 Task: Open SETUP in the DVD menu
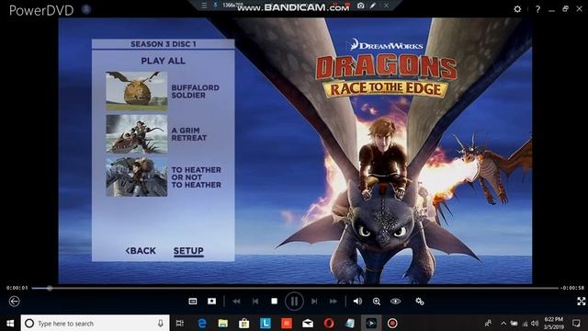(x=188, y=251)
